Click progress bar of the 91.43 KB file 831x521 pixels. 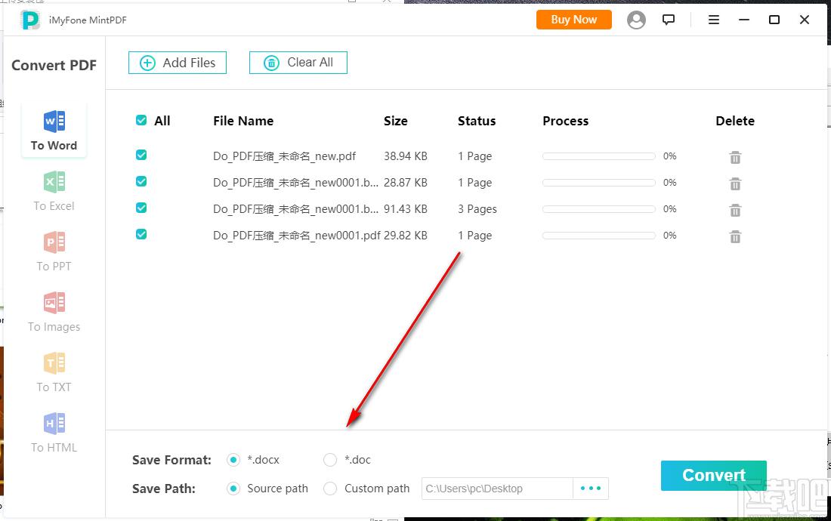point(599,209)
